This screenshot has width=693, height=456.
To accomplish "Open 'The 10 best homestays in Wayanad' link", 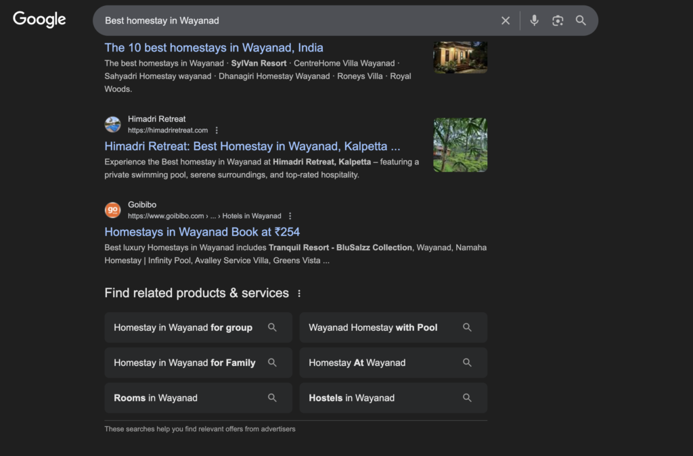I will coord(214,47).
